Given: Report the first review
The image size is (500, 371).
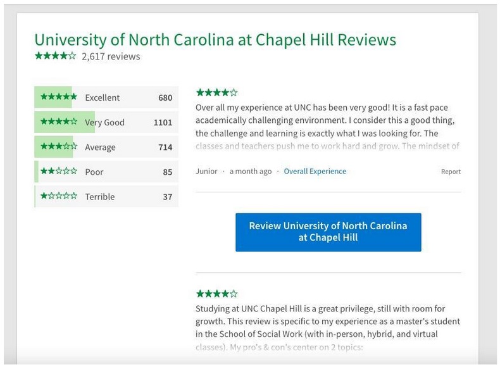Looking at the screenshot, I should [451, 172].
